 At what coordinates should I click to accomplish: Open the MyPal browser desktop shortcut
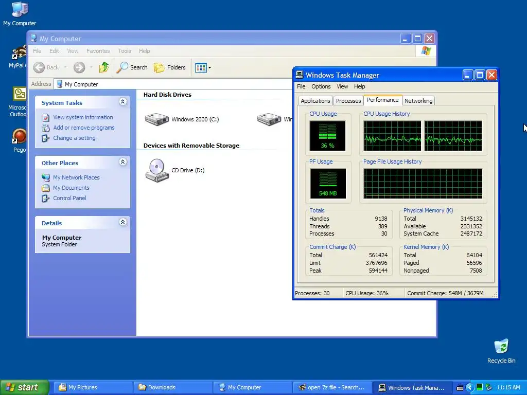[19, 56]
